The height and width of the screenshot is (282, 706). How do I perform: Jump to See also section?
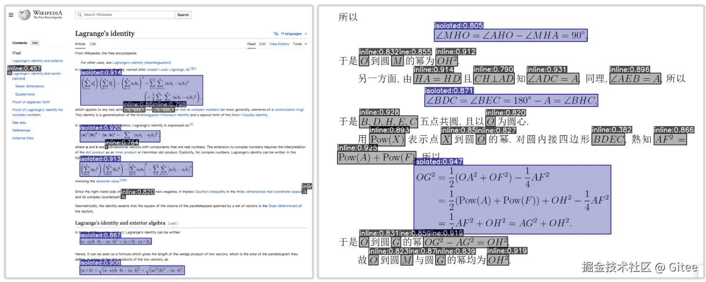tap(19, 123)
